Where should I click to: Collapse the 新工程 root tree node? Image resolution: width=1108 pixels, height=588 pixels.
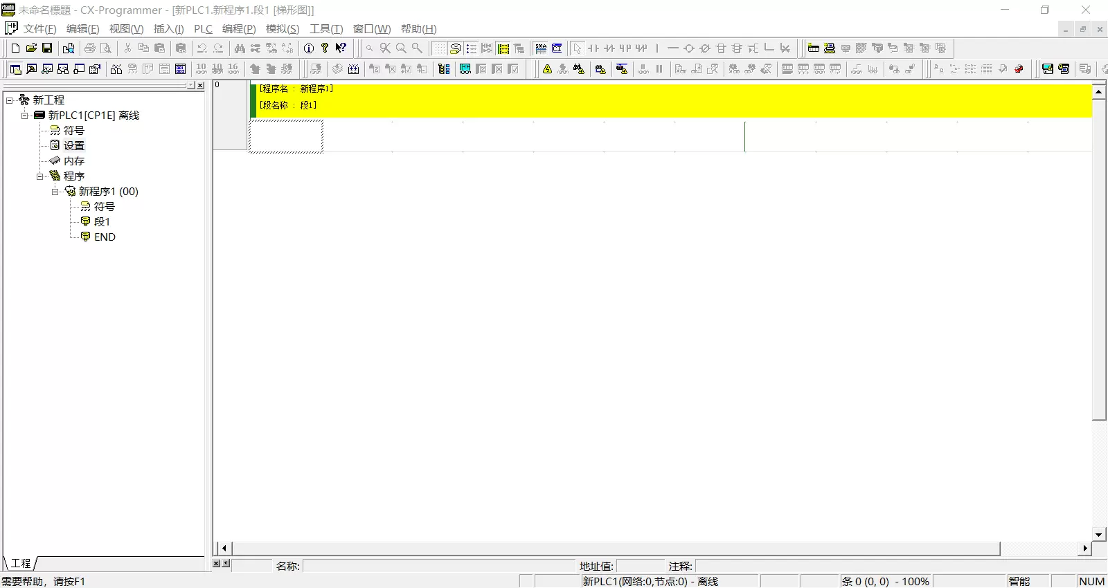tap(10, 100)
